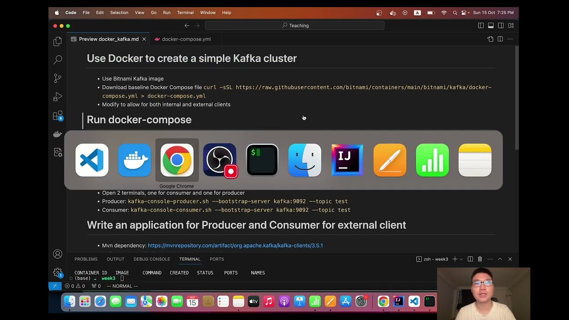This screenshot has height=320, width=569.
Task: Switch to the PORTS panel tab
Action: click(217, 259)
